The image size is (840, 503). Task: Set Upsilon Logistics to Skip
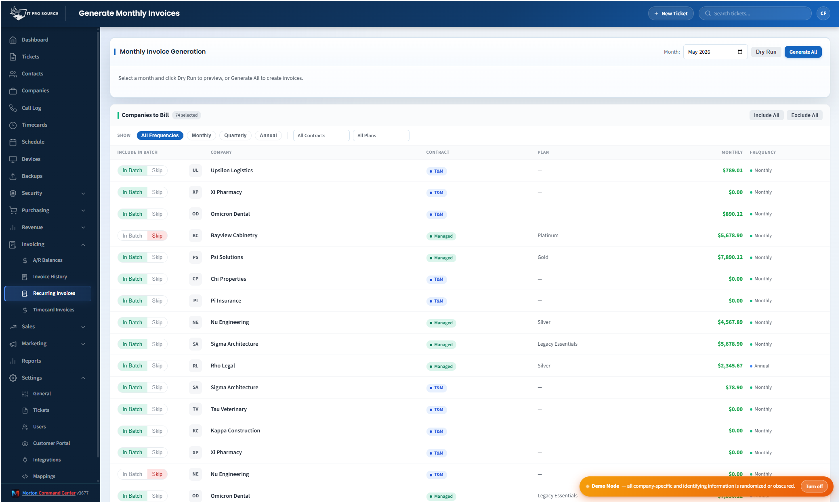(157, 171)
